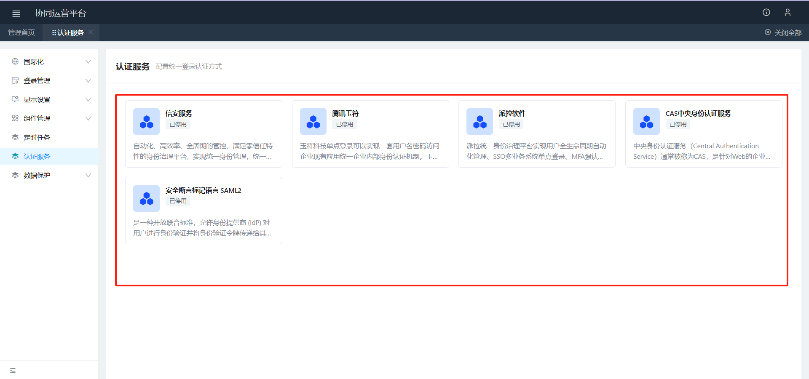Click the 信安服务 description text
Screen dimensions: 809x379
[x=203, y=151]
